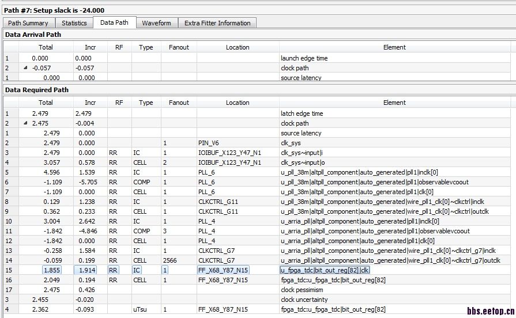Show the Extra Fitter Information tab

[217, 23]
